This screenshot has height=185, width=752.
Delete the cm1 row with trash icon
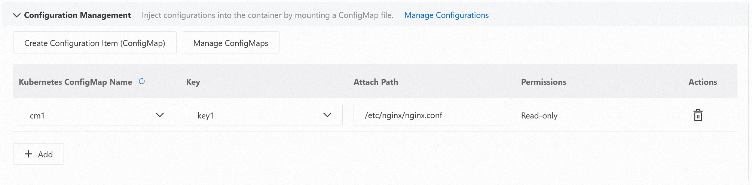pyautogui.click(x=698, y=115)
